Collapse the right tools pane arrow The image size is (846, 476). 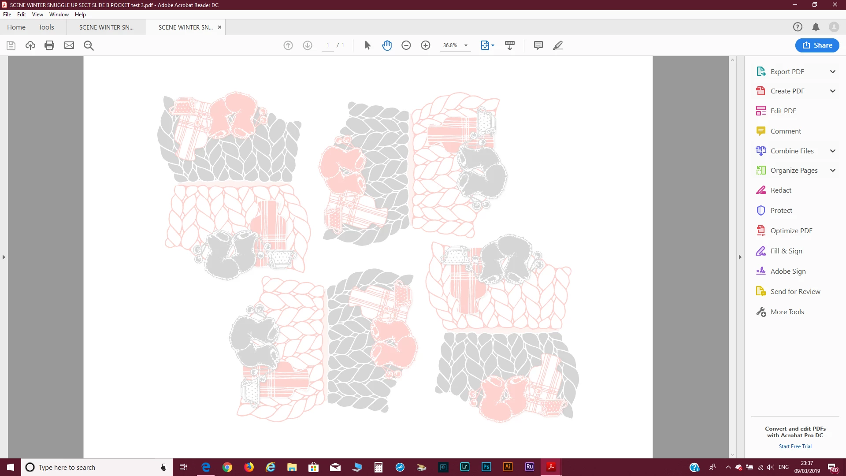pyautogui.click(x=740, y=257)
